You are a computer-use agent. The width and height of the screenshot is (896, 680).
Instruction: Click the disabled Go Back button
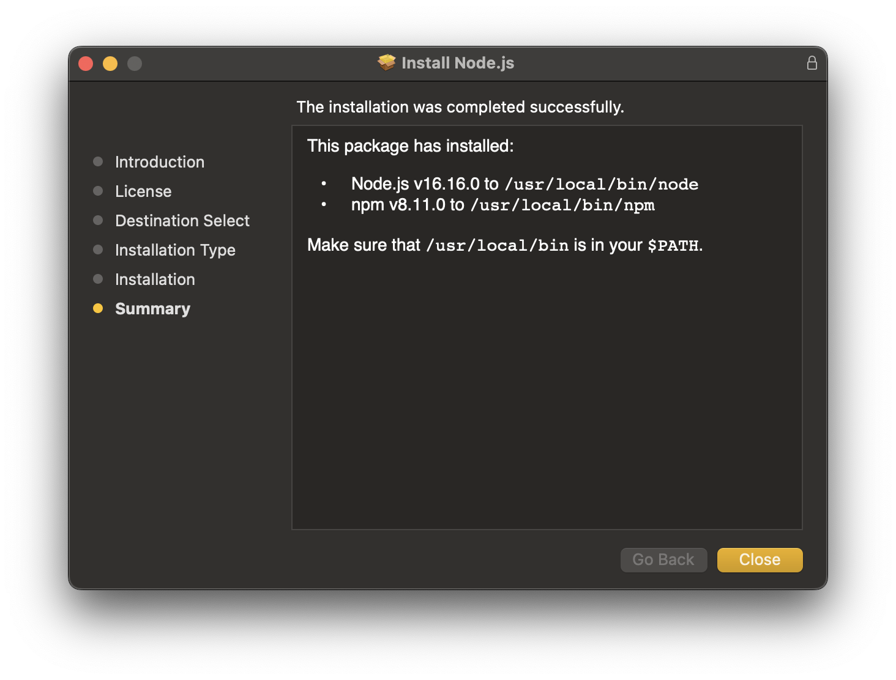[663, 560]
